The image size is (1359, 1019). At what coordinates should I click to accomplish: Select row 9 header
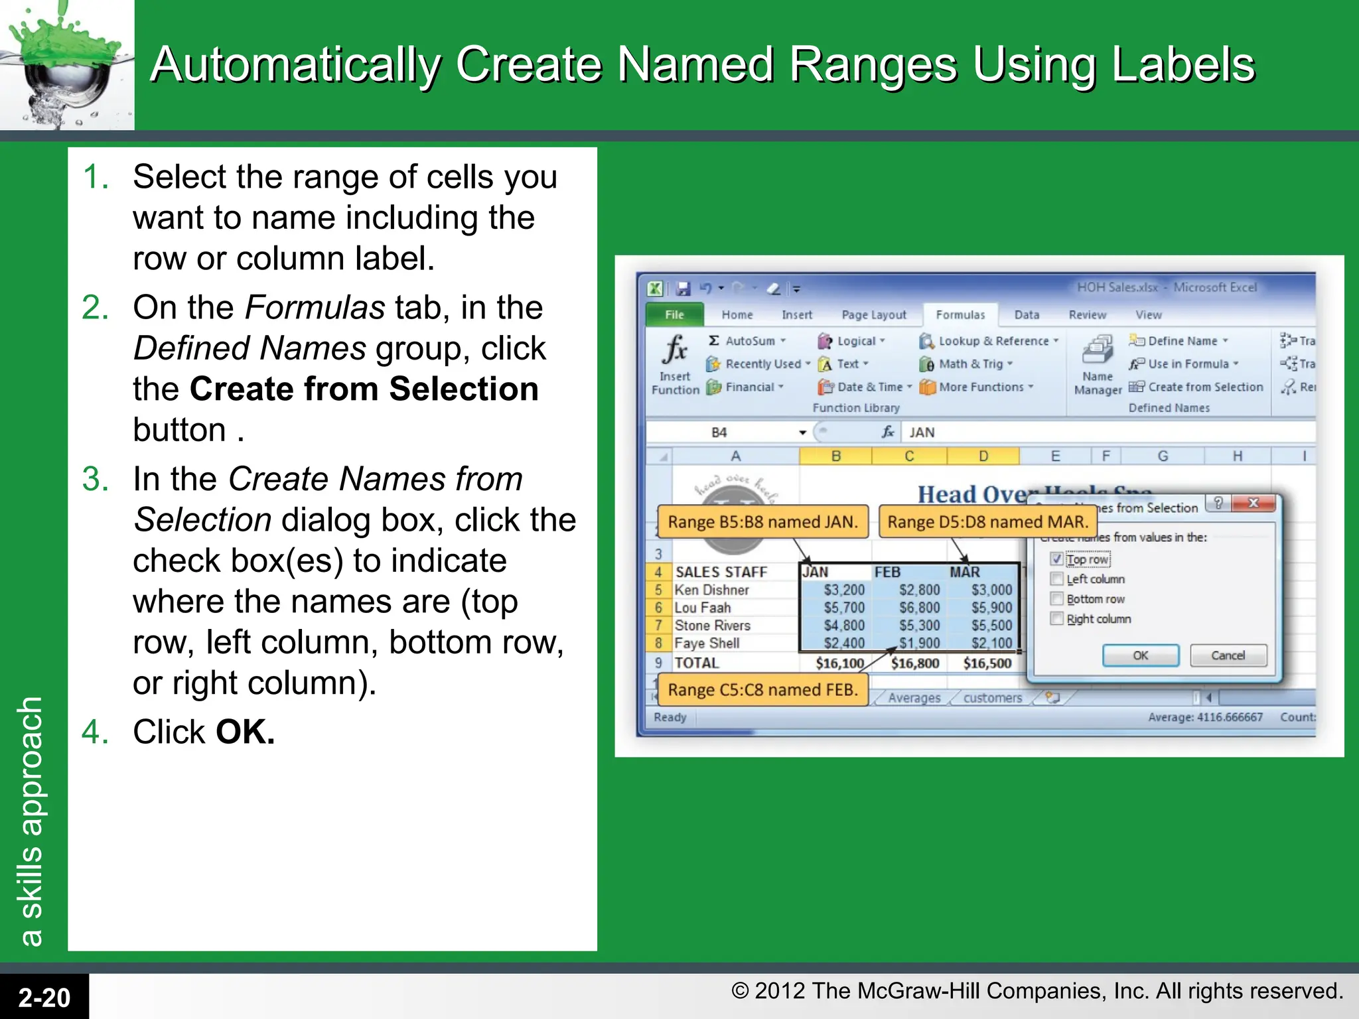coord(658,663)
